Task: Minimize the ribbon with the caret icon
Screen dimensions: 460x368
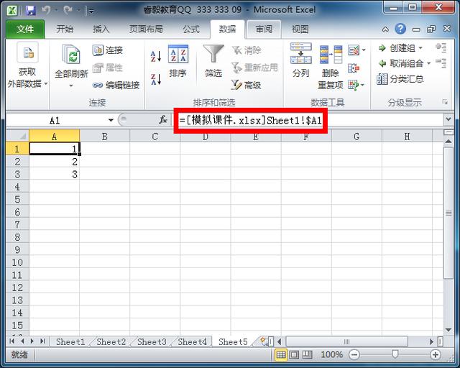Action: [385, 29]
